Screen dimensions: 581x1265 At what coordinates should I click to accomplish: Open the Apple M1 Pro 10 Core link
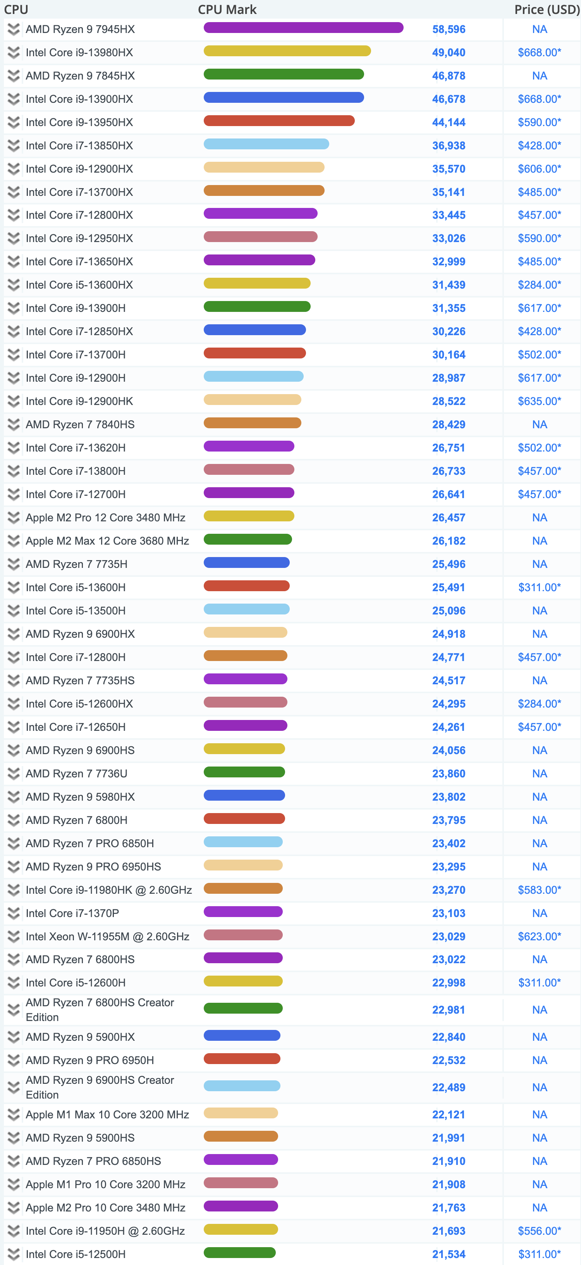105,1185
